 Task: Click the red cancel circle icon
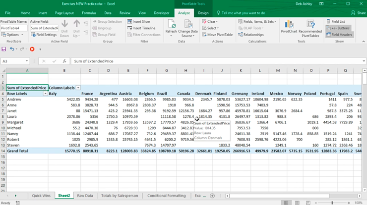coord(32,49)
